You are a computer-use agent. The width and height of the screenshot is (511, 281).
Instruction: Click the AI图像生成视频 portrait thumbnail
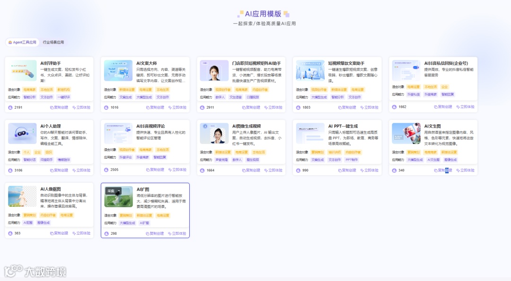214,133
